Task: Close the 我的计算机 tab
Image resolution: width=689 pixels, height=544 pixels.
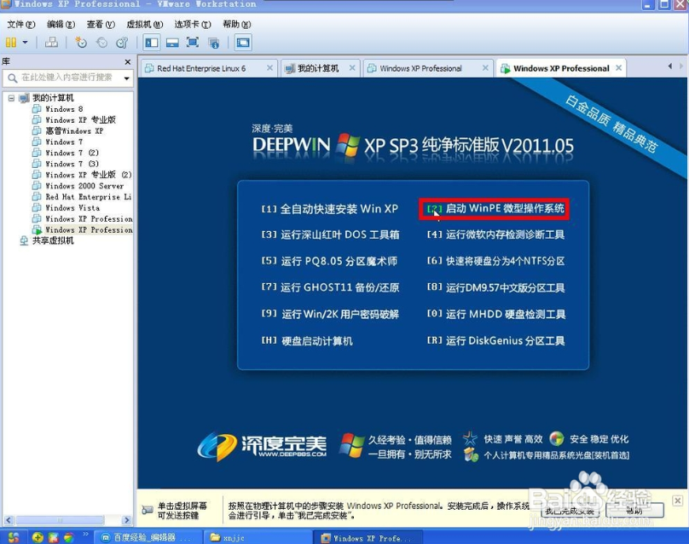Action: tap(352, 68)
